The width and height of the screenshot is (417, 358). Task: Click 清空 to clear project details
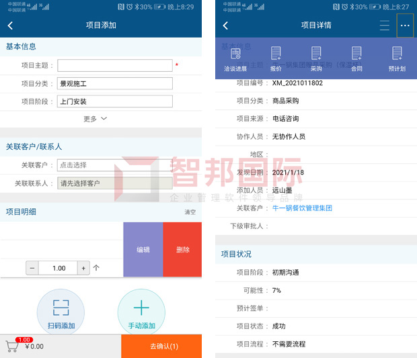coord(190,212)
